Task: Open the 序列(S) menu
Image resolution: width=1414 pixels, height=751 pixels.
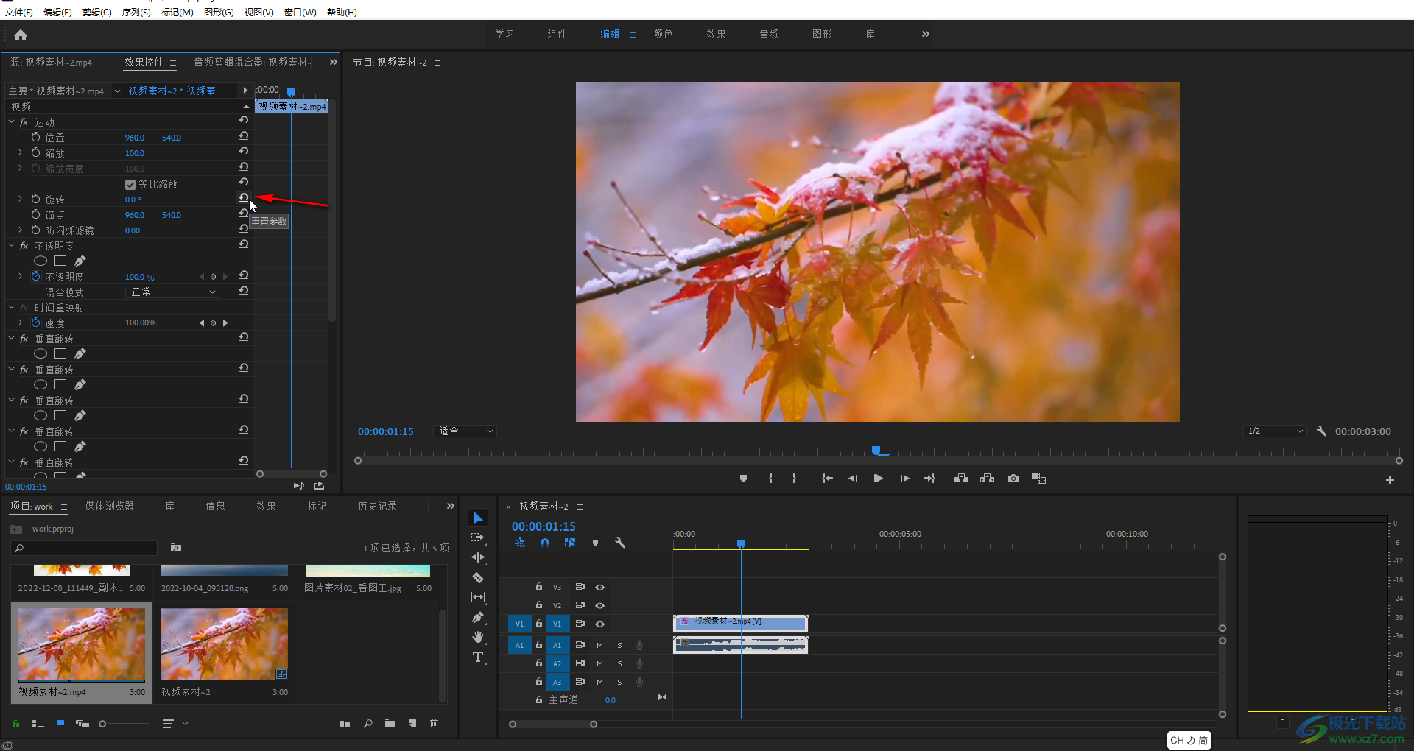Action: 136,12
